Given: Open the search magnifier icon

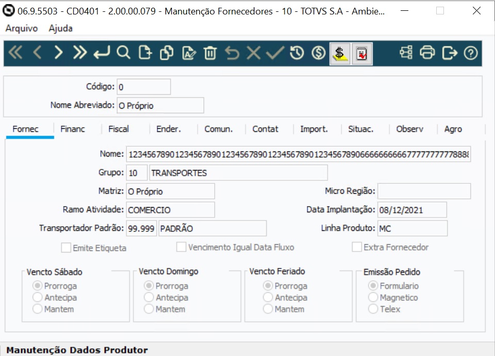Looking at the screenshot, I should [123, 53].
